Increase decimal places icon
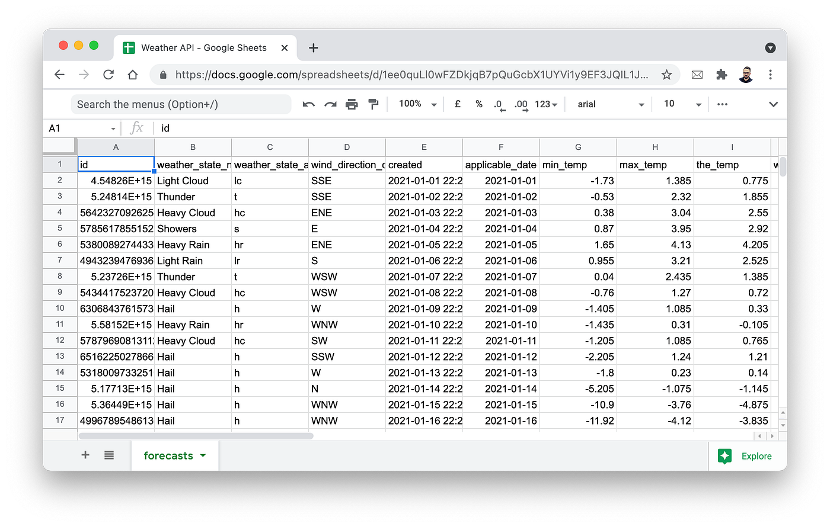The image size is (830, 527). (521, 104)
